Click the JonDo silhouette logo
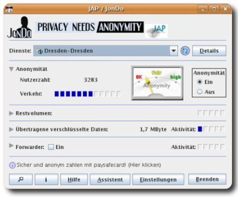The height and width of the screenshot is (197, 238). [19, 27]
